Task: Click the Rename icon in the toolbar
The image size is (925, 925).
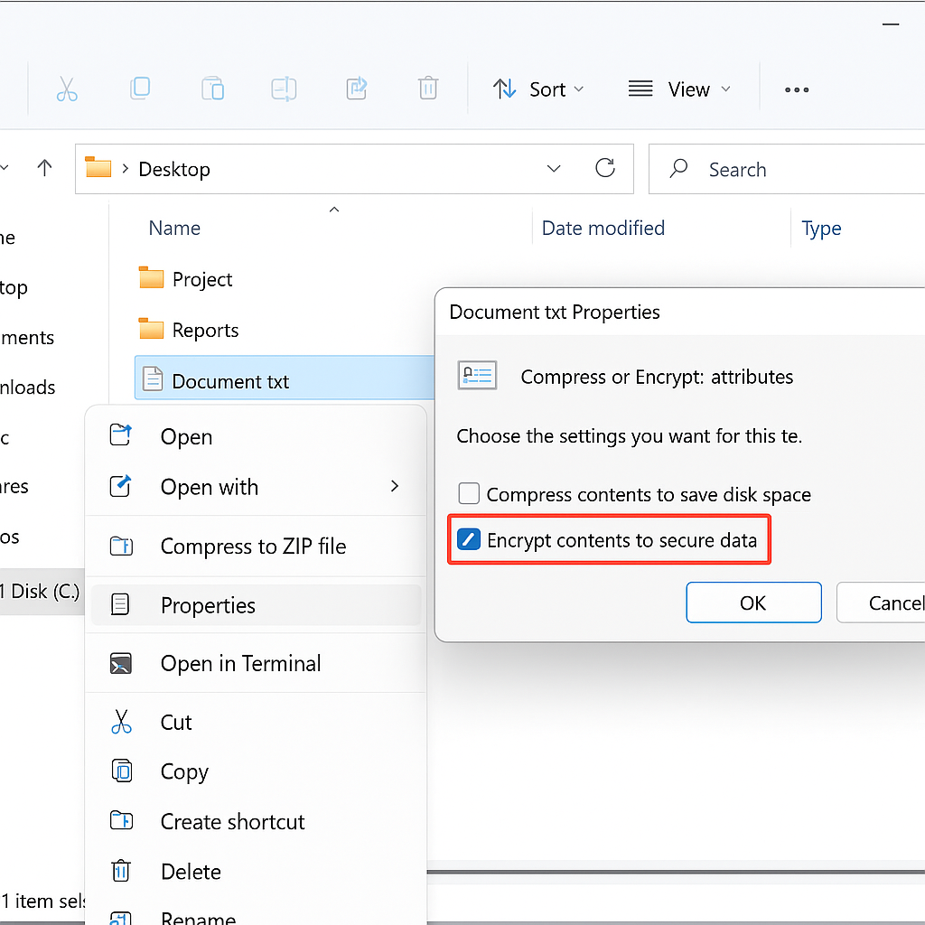Action: point(284,89)
